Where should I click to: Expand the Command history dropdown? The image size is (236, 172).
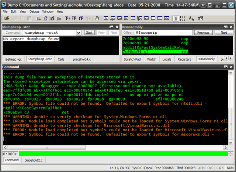click(x=79, y=33)
